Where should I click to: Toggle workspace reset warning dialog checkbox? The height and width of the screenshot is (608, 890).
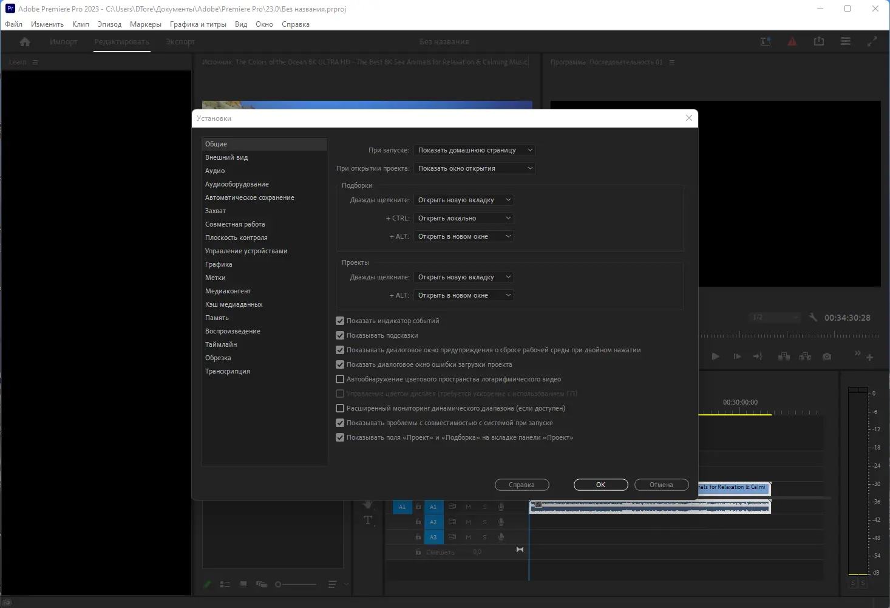(x=340, y=350)
